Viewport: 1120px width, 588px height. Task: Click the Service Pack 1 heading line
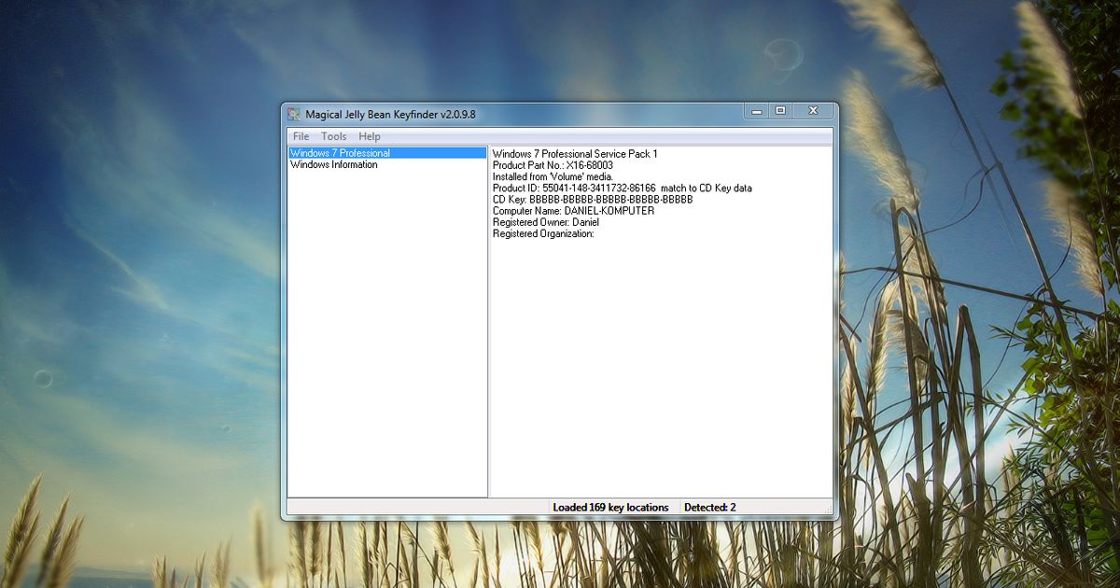point(575,153)
